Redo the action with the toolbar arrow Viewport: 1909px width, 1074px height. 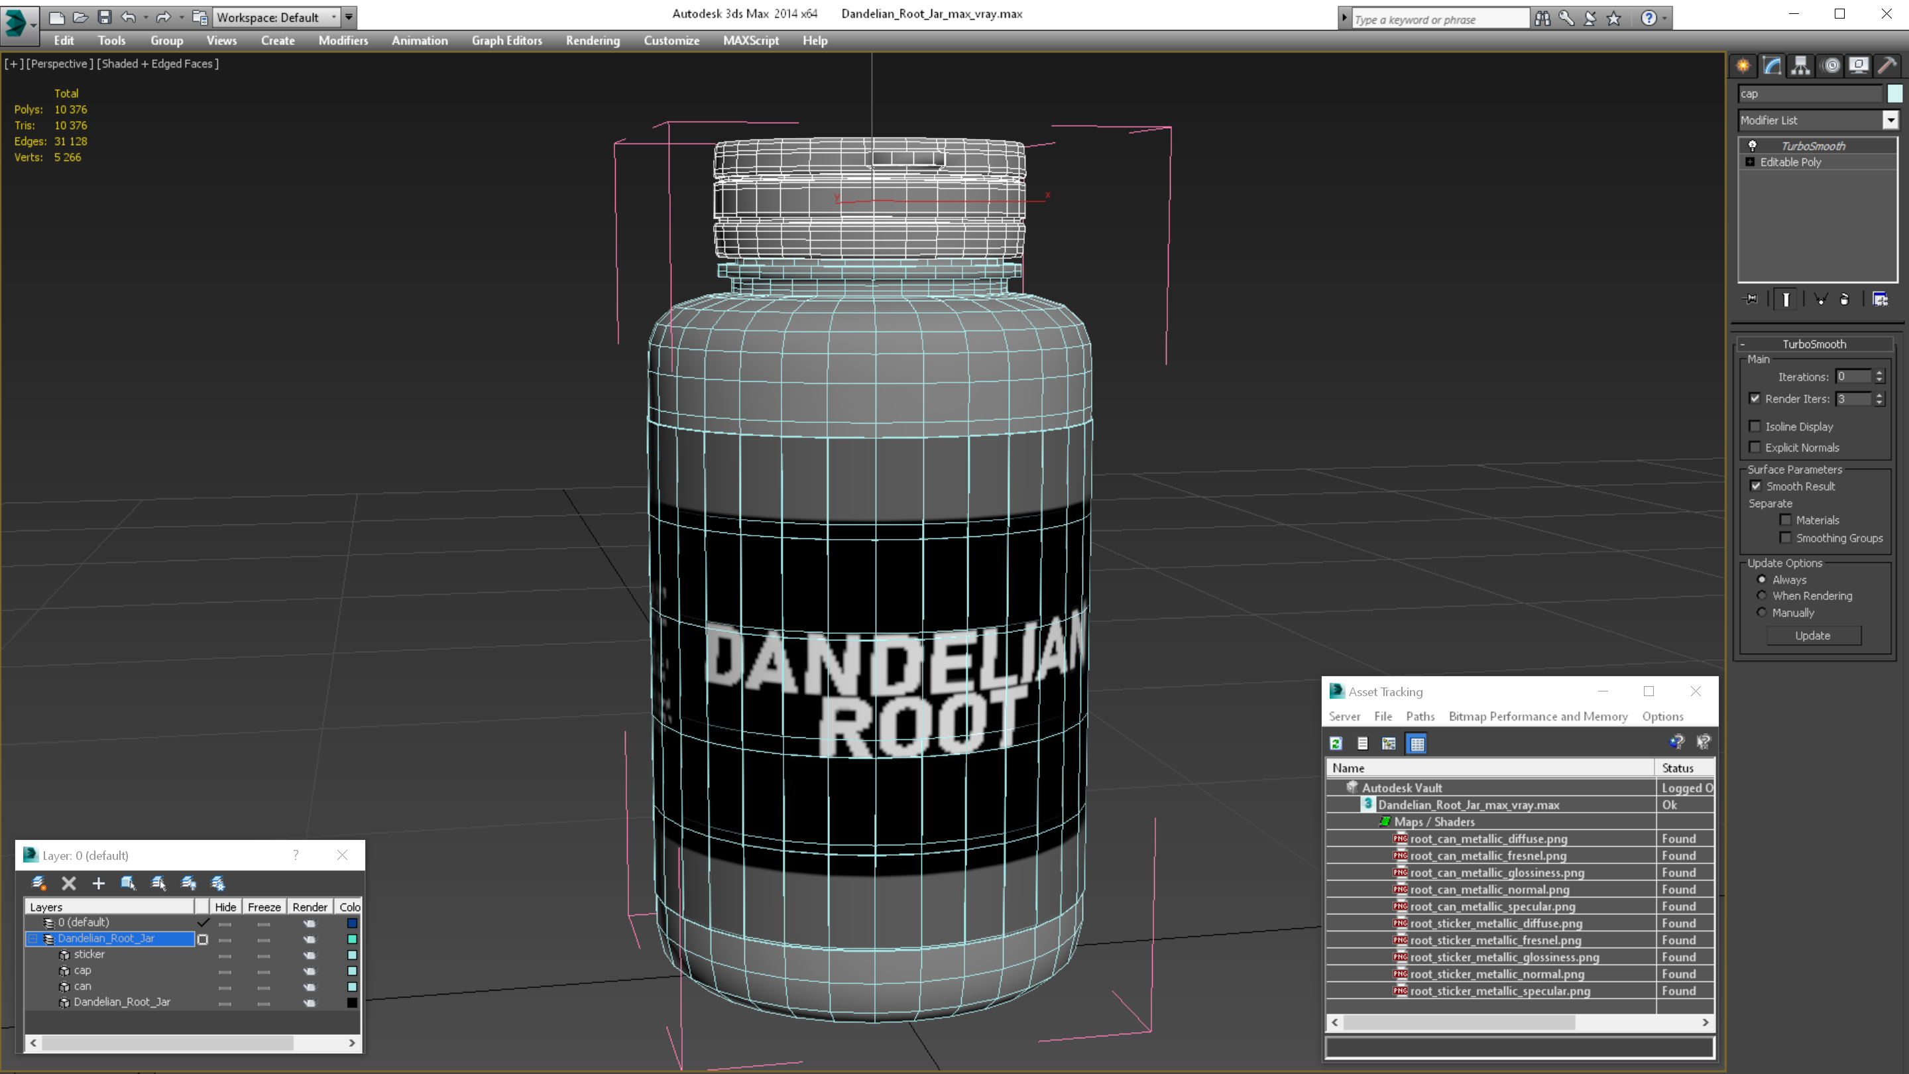(x=163, y=17)
